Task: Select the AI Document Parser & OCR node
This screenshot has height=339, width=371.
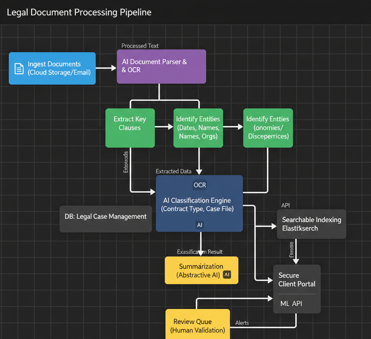Action: tap(161, 67)
